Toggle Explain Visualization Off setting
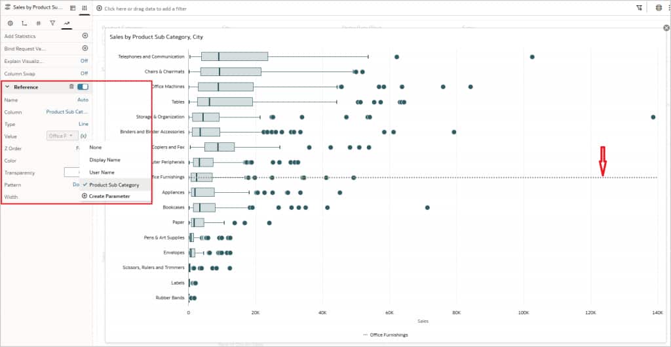The width and height of the screenshot is (671, 347). click(84, 61)
